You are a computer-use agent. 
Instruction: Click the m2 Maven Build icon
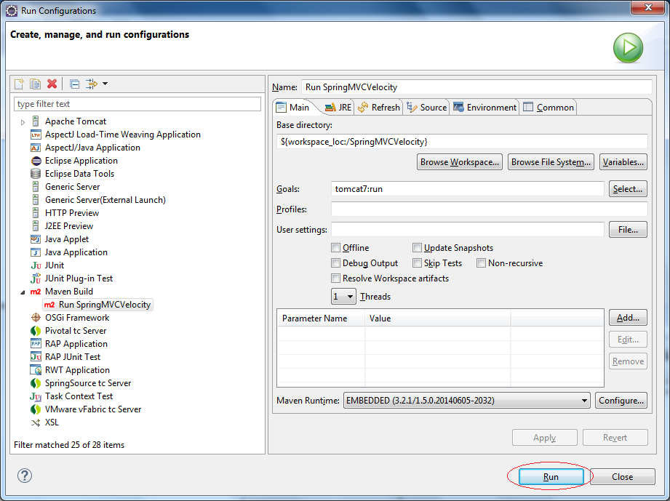coord(36,292)
